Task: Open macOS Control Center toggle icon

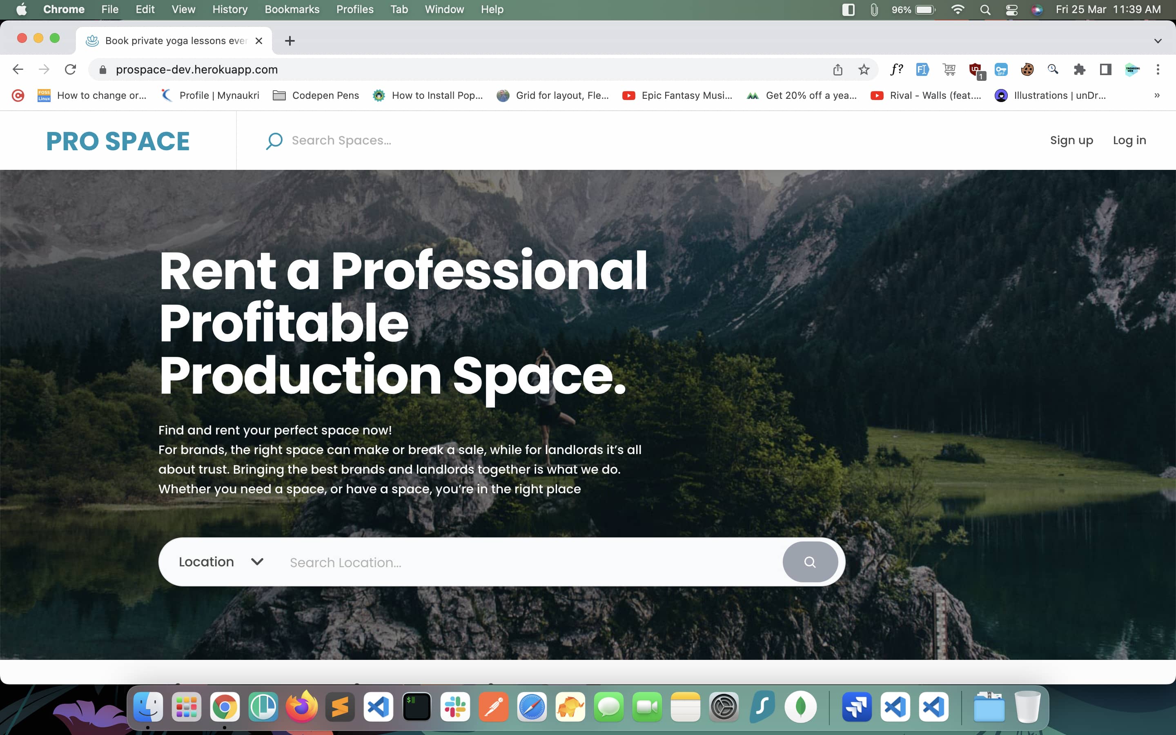Action: 1011,10
